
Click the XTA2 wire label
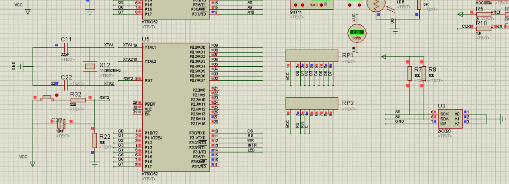(109, 83)
